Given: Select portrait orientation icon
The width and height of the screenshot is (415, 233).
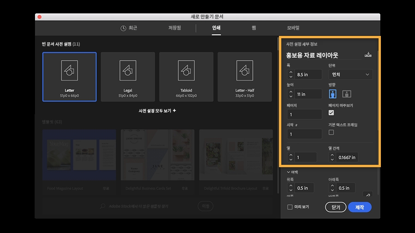Looking at the screenshot, I should (332, 94).
